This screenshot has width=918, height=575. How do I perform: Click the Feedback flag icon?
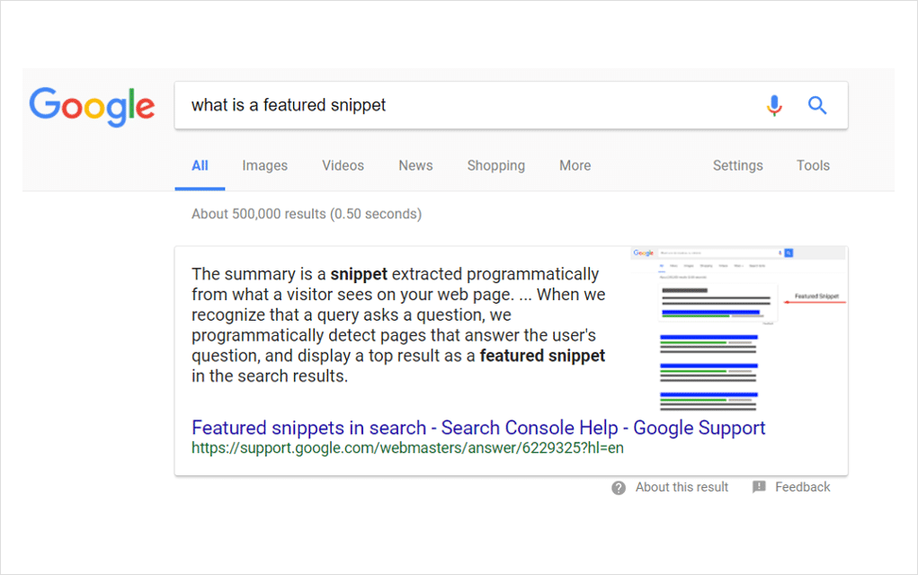[x=759, y=487]
